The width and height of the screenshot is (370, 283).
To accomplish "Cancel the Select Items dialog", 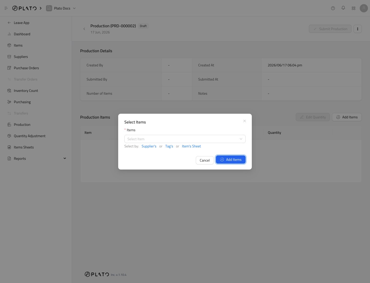I will coord(205,160).
